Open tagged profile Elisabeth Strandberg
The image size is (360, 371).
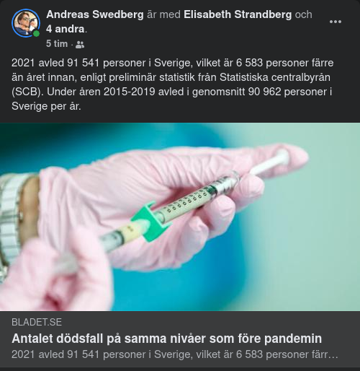[x=238, y=14]
